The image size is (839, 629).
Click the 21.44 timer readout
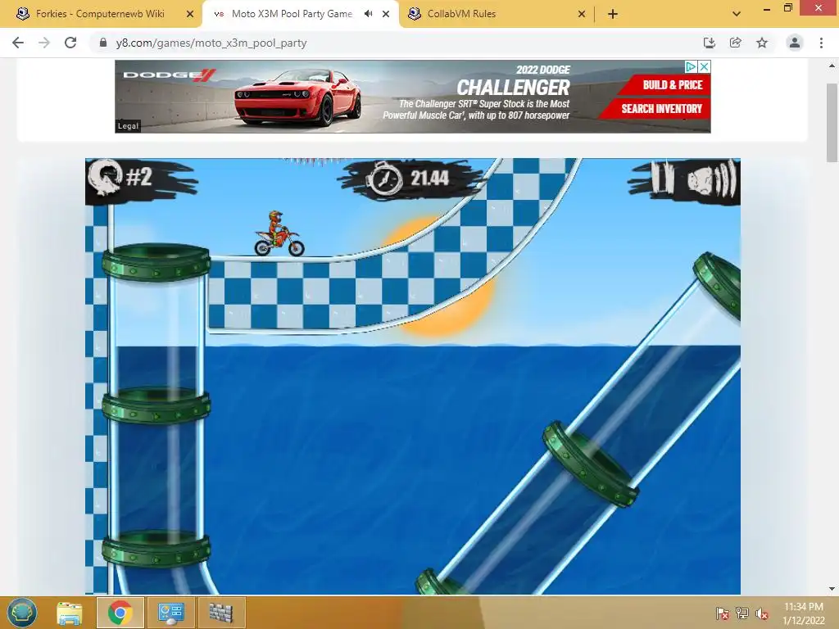point(429,178)
